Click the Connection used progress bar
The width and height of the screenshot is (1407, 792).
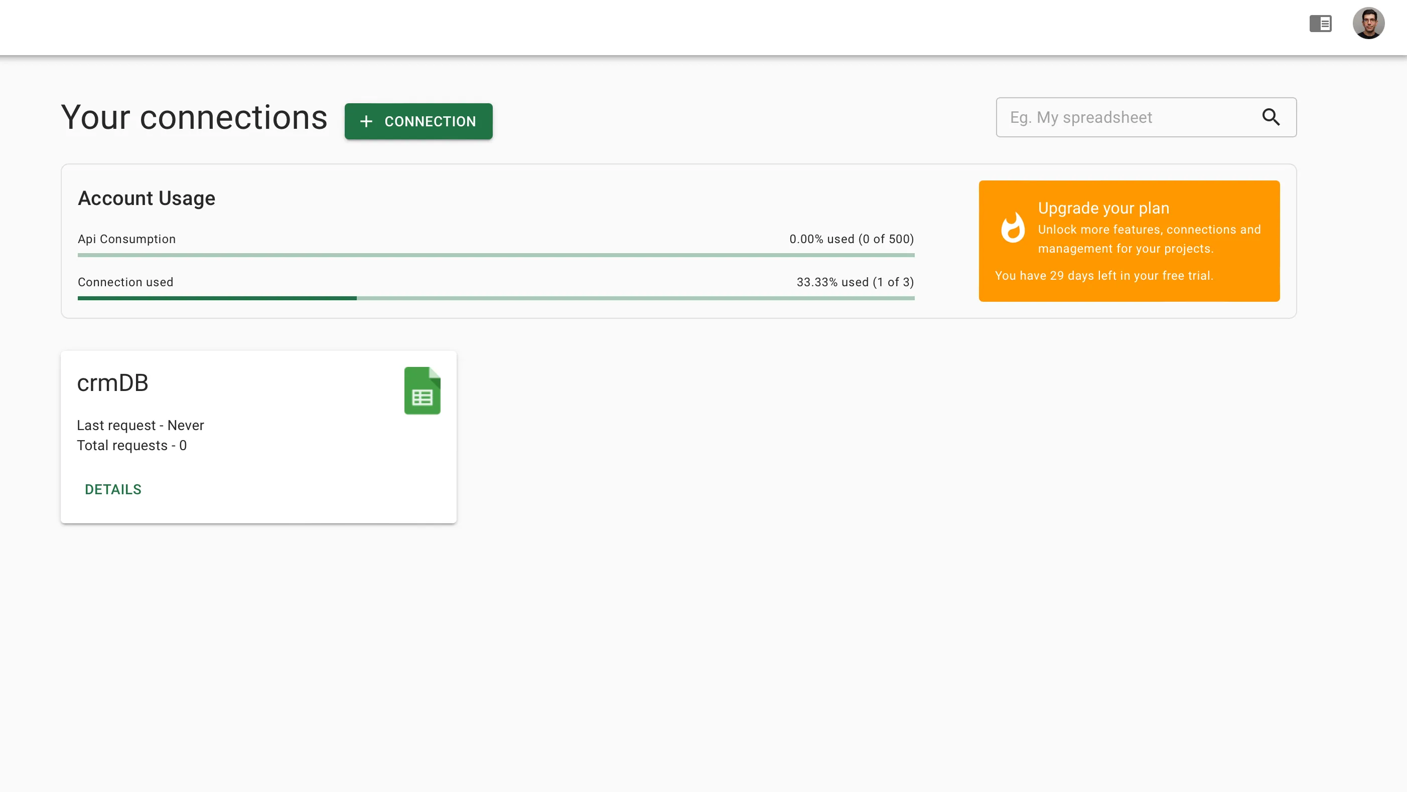(x=495, y=298)
